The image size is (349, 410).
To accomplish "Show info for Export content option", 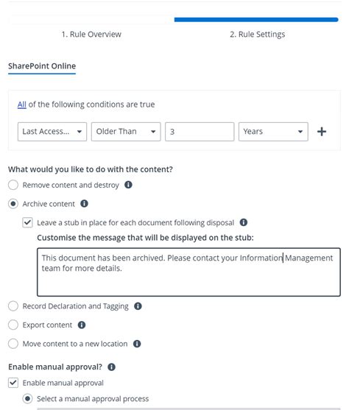I will (82, 325).
